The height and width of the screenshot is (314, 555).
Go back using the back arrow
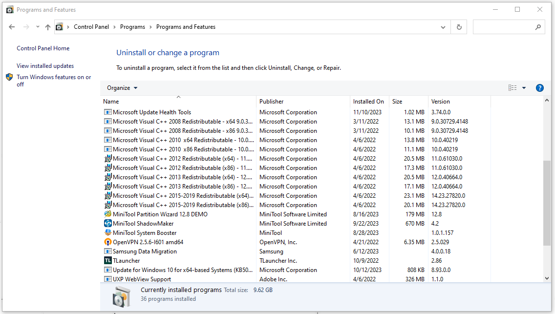12,27
